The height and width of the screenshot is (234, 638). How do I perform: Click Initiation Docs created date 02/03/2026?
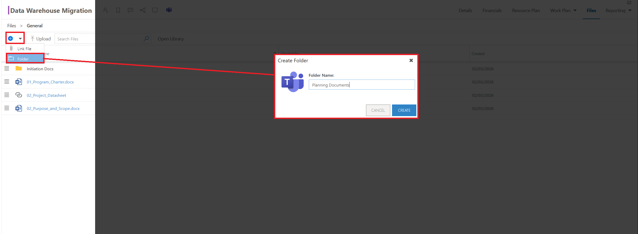tap(483, 69)
